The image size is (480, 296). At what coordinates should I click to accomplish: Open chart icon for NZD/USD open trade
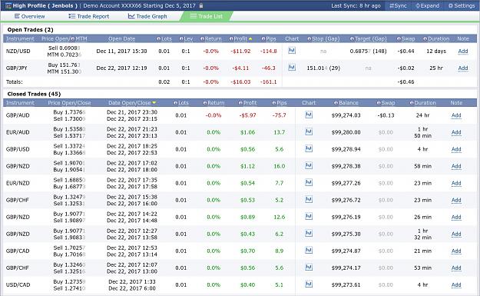tap(292, 51)
